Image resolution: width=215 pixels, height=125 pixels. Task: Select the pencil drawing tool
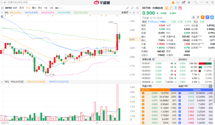128,8
